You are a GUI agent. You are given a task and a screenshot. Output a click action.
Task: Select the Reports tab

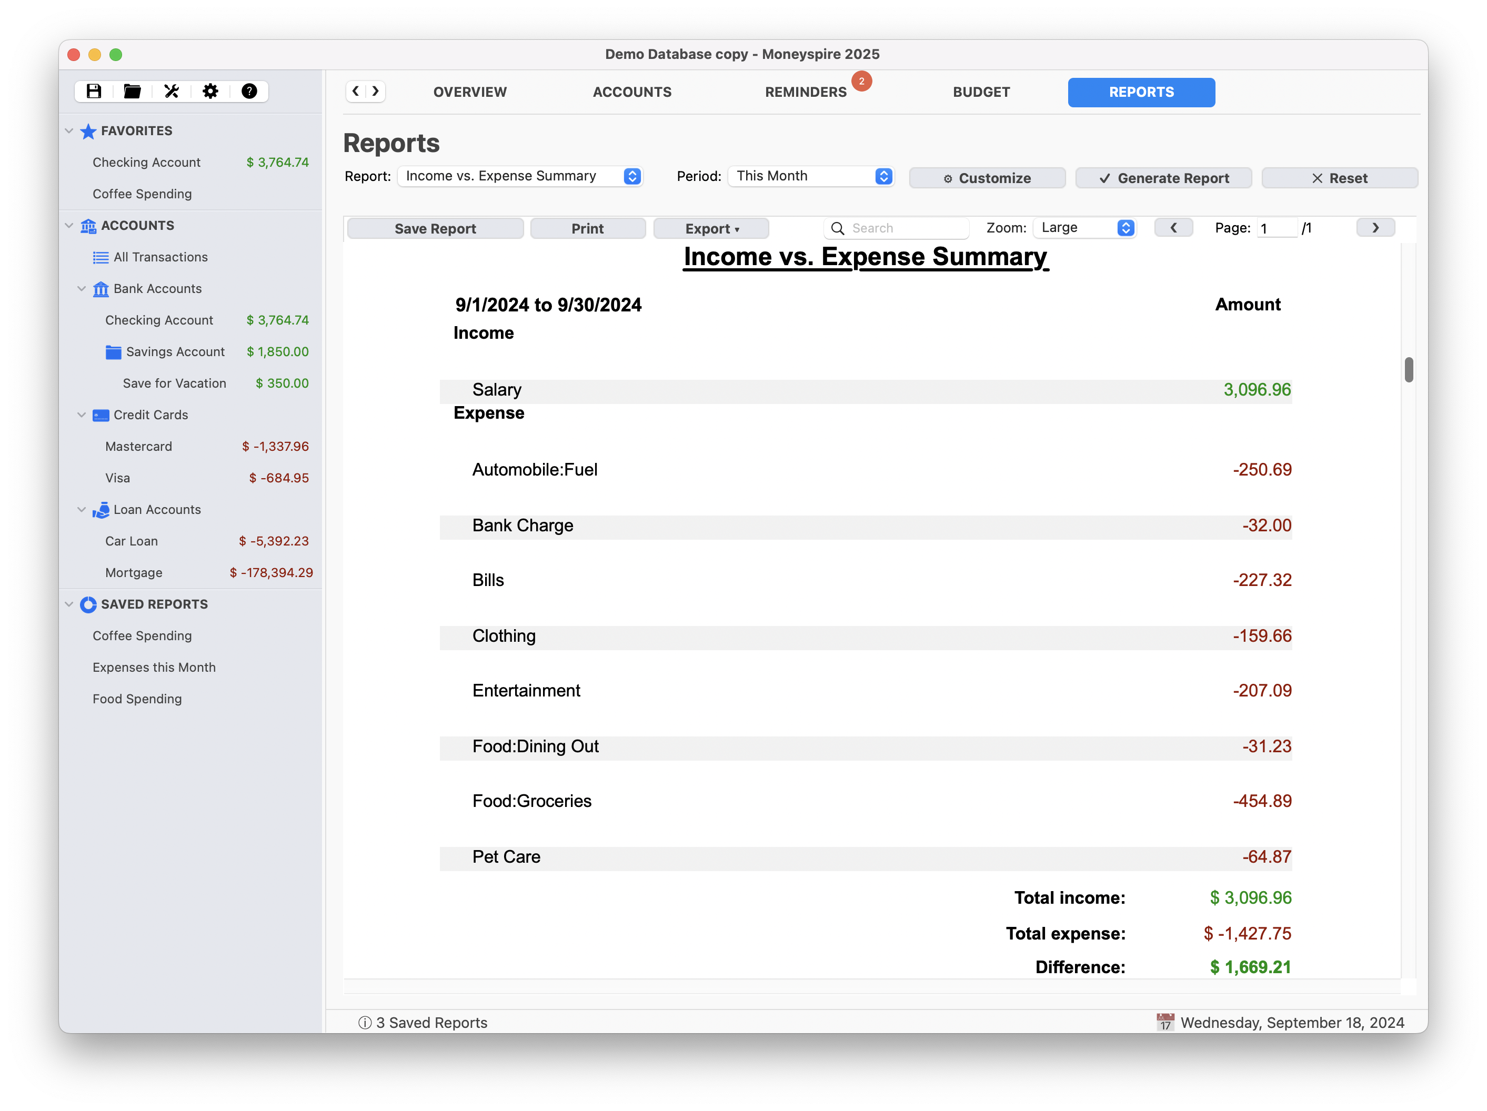(x=1141, y=92)
